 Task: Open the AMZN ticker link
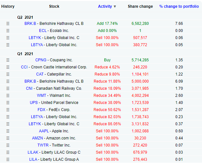37,138
